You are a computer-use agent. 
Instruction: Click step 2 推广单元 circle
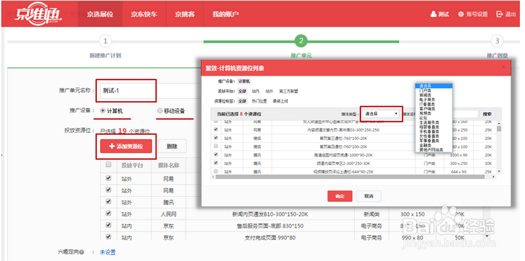click(301, 41)
